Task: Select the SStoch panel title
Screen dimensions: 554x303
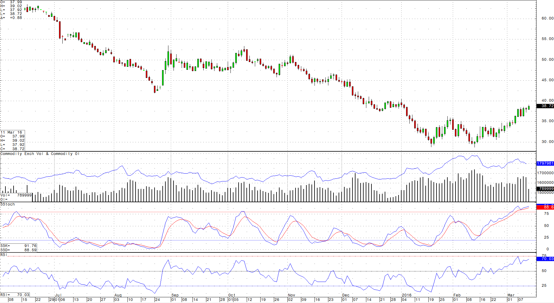Action: 8,204
